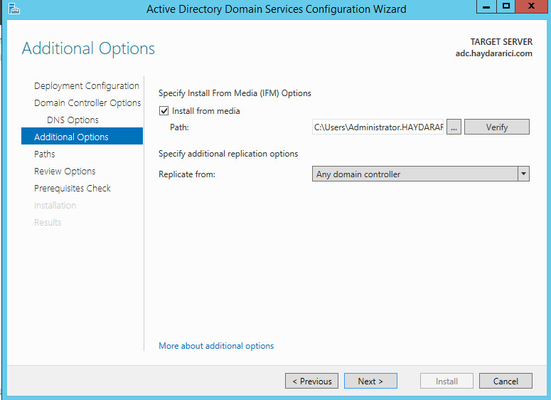Click the Previous button
The image size is (551, 400).
tap(311, 381)
